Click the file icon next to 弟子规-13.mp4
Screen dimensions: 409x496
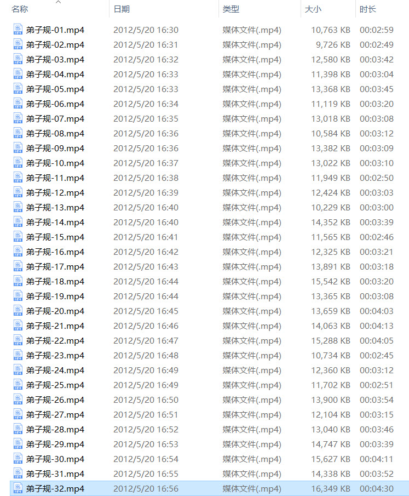coord(18,207)
